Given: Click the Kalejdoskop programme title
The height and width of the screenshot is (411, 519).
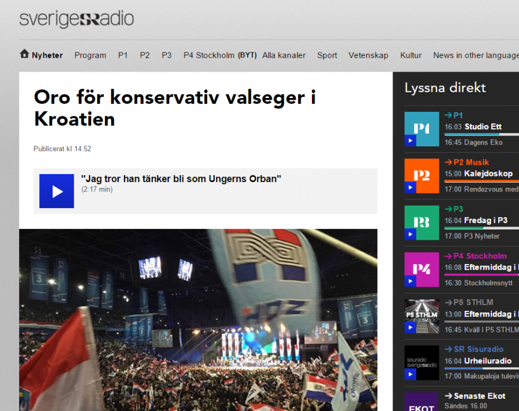Looking at the screenshot, I should 488,174.
